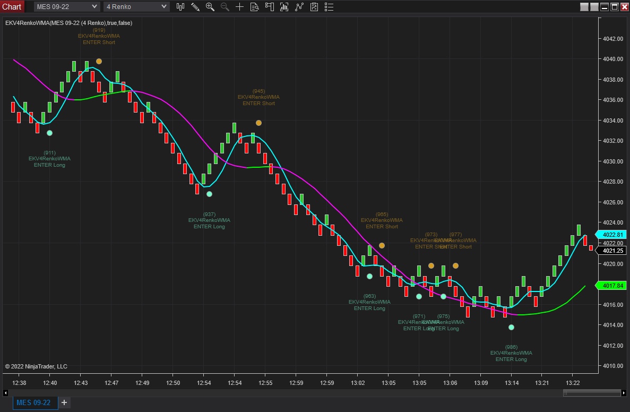Click the orange ENTER Short dot under 945
This screenshot has width=630, height=412.
click(x=259, y=123)
